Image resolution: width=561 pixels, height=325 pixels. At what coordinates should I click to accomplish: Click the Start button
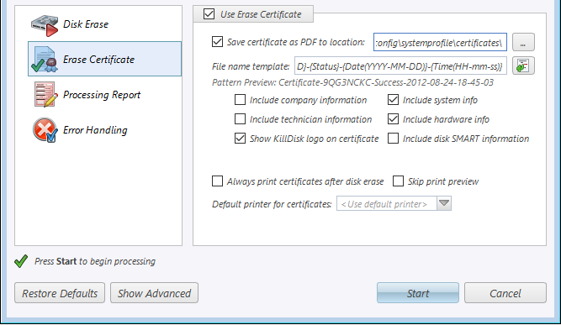[x=418, y=293]
